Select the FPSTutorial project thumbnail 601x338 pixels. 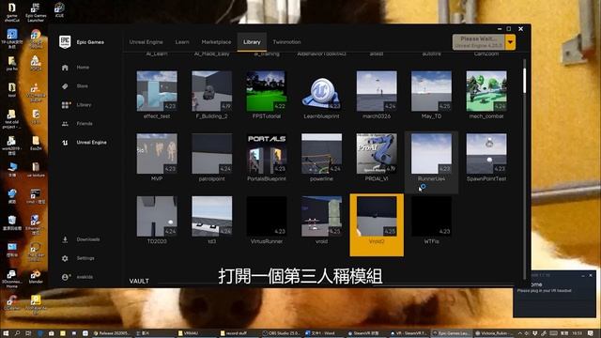pyautogui.click(x=267, y=91)
